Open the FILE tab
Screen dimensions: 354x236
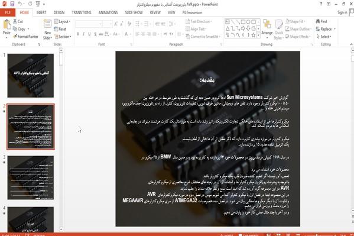[8, 12]
